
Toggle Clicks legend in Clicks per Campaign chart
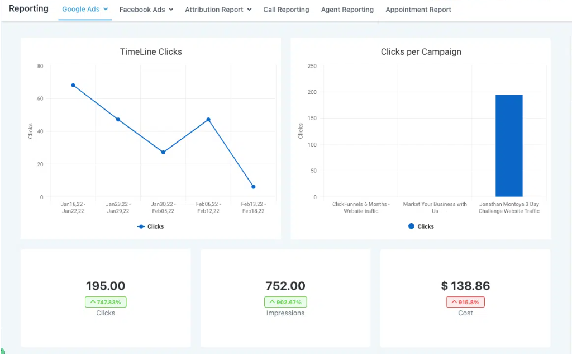[x=421, y=226]
